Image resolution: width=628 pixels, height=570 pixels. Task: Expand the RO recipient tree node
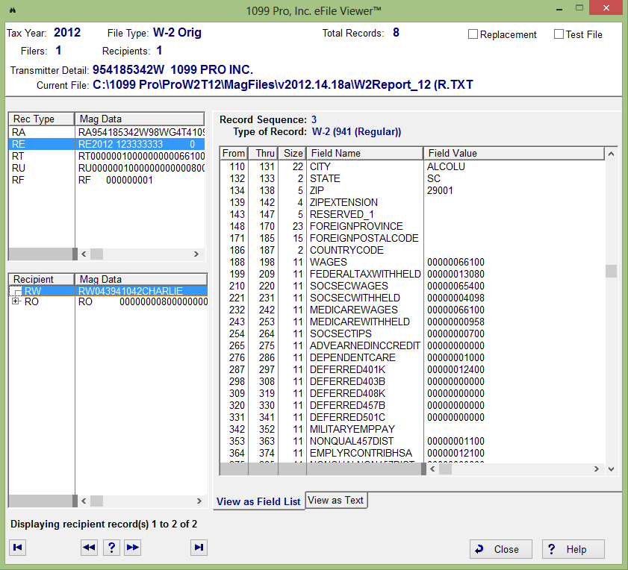[x=16, y=302]
